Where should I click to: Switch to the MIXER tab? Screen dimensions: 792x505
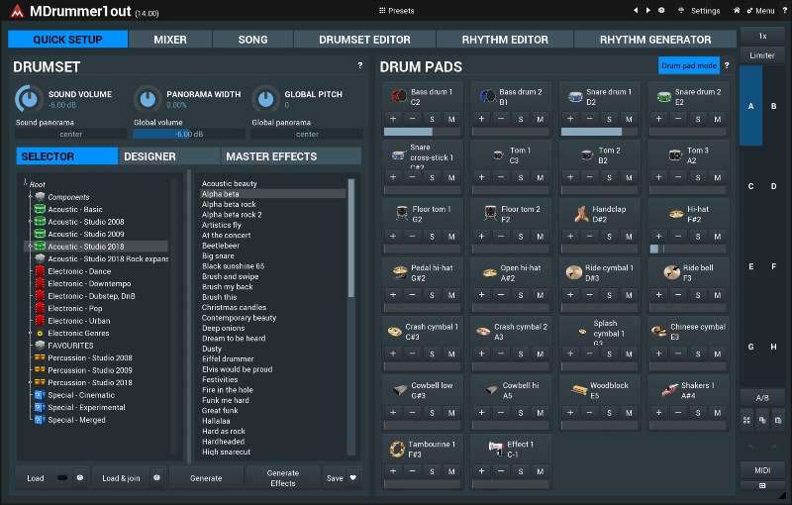click(x=170, y=40)
